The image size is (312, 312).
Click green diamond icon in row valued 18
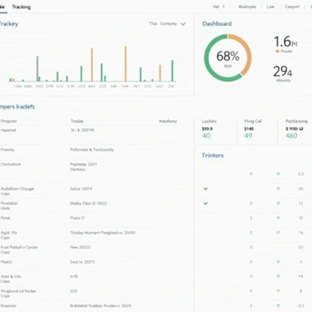point(278,232)
